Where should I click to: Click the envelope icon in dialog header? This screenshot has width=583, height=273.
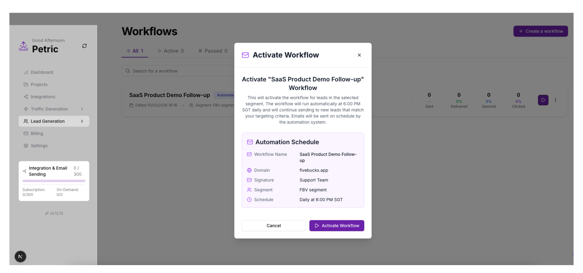(x=245, y=55)
